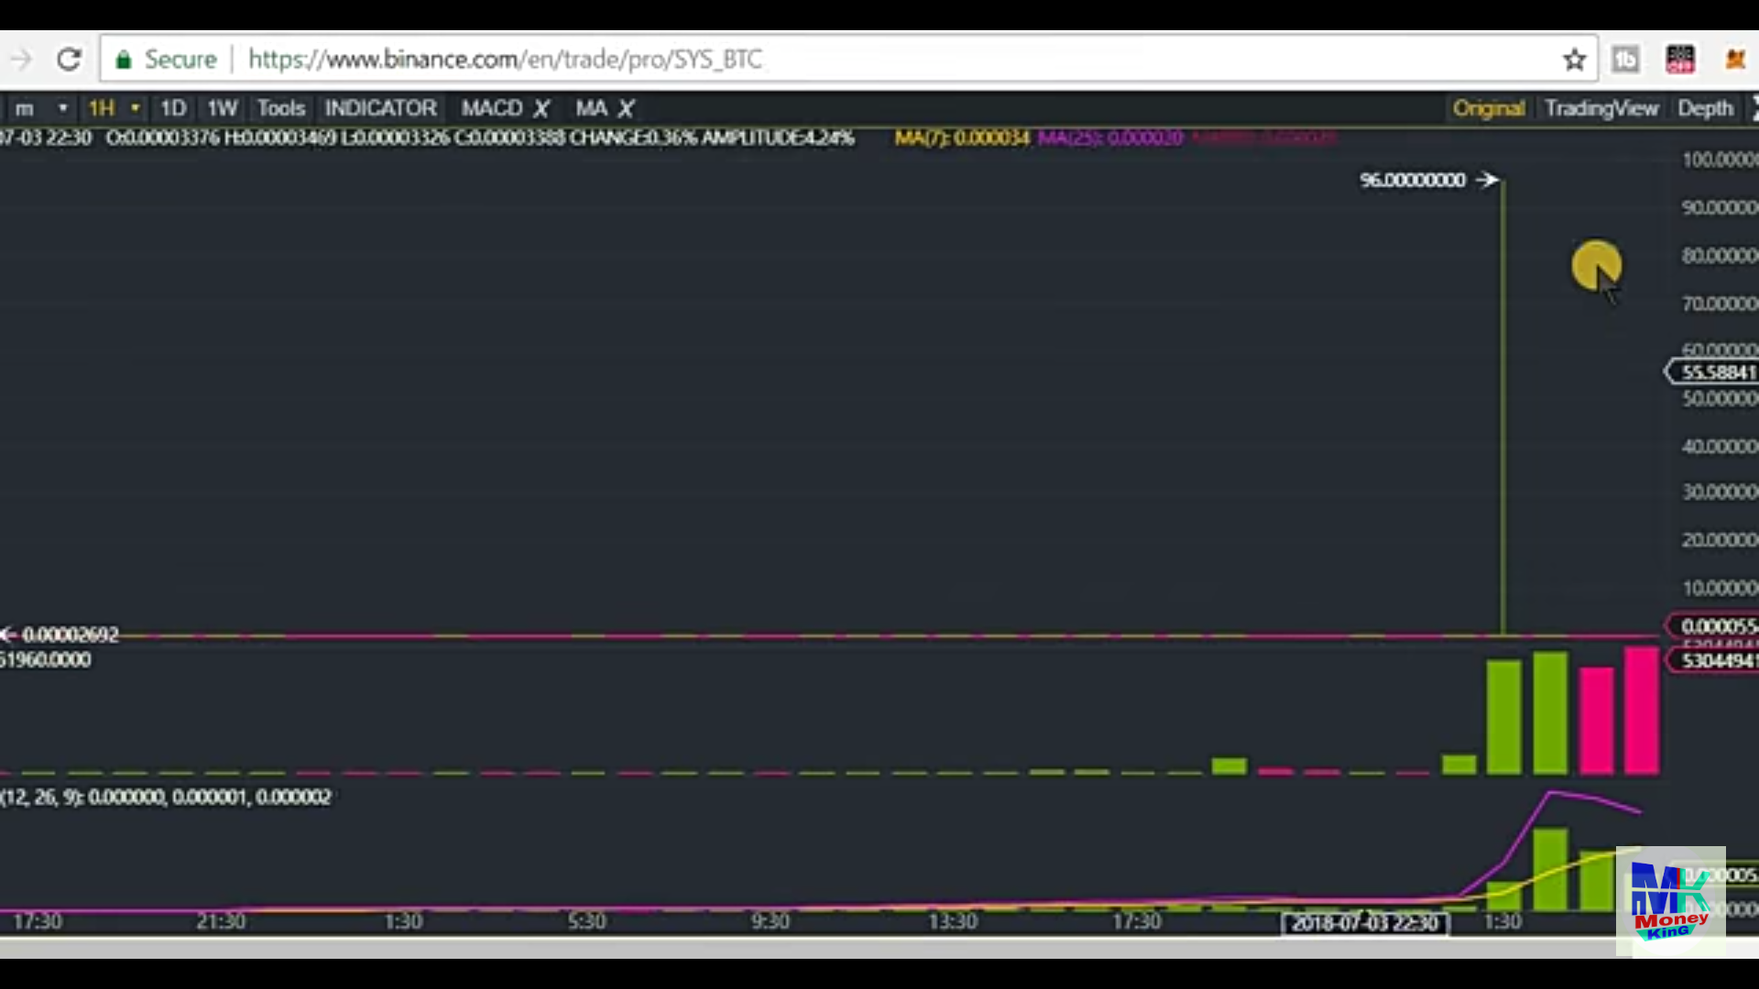The width and height of the screenshot is (1759, 989).
Task: Open the MetaMask fox extension
Action: [x=1734, y=60]
